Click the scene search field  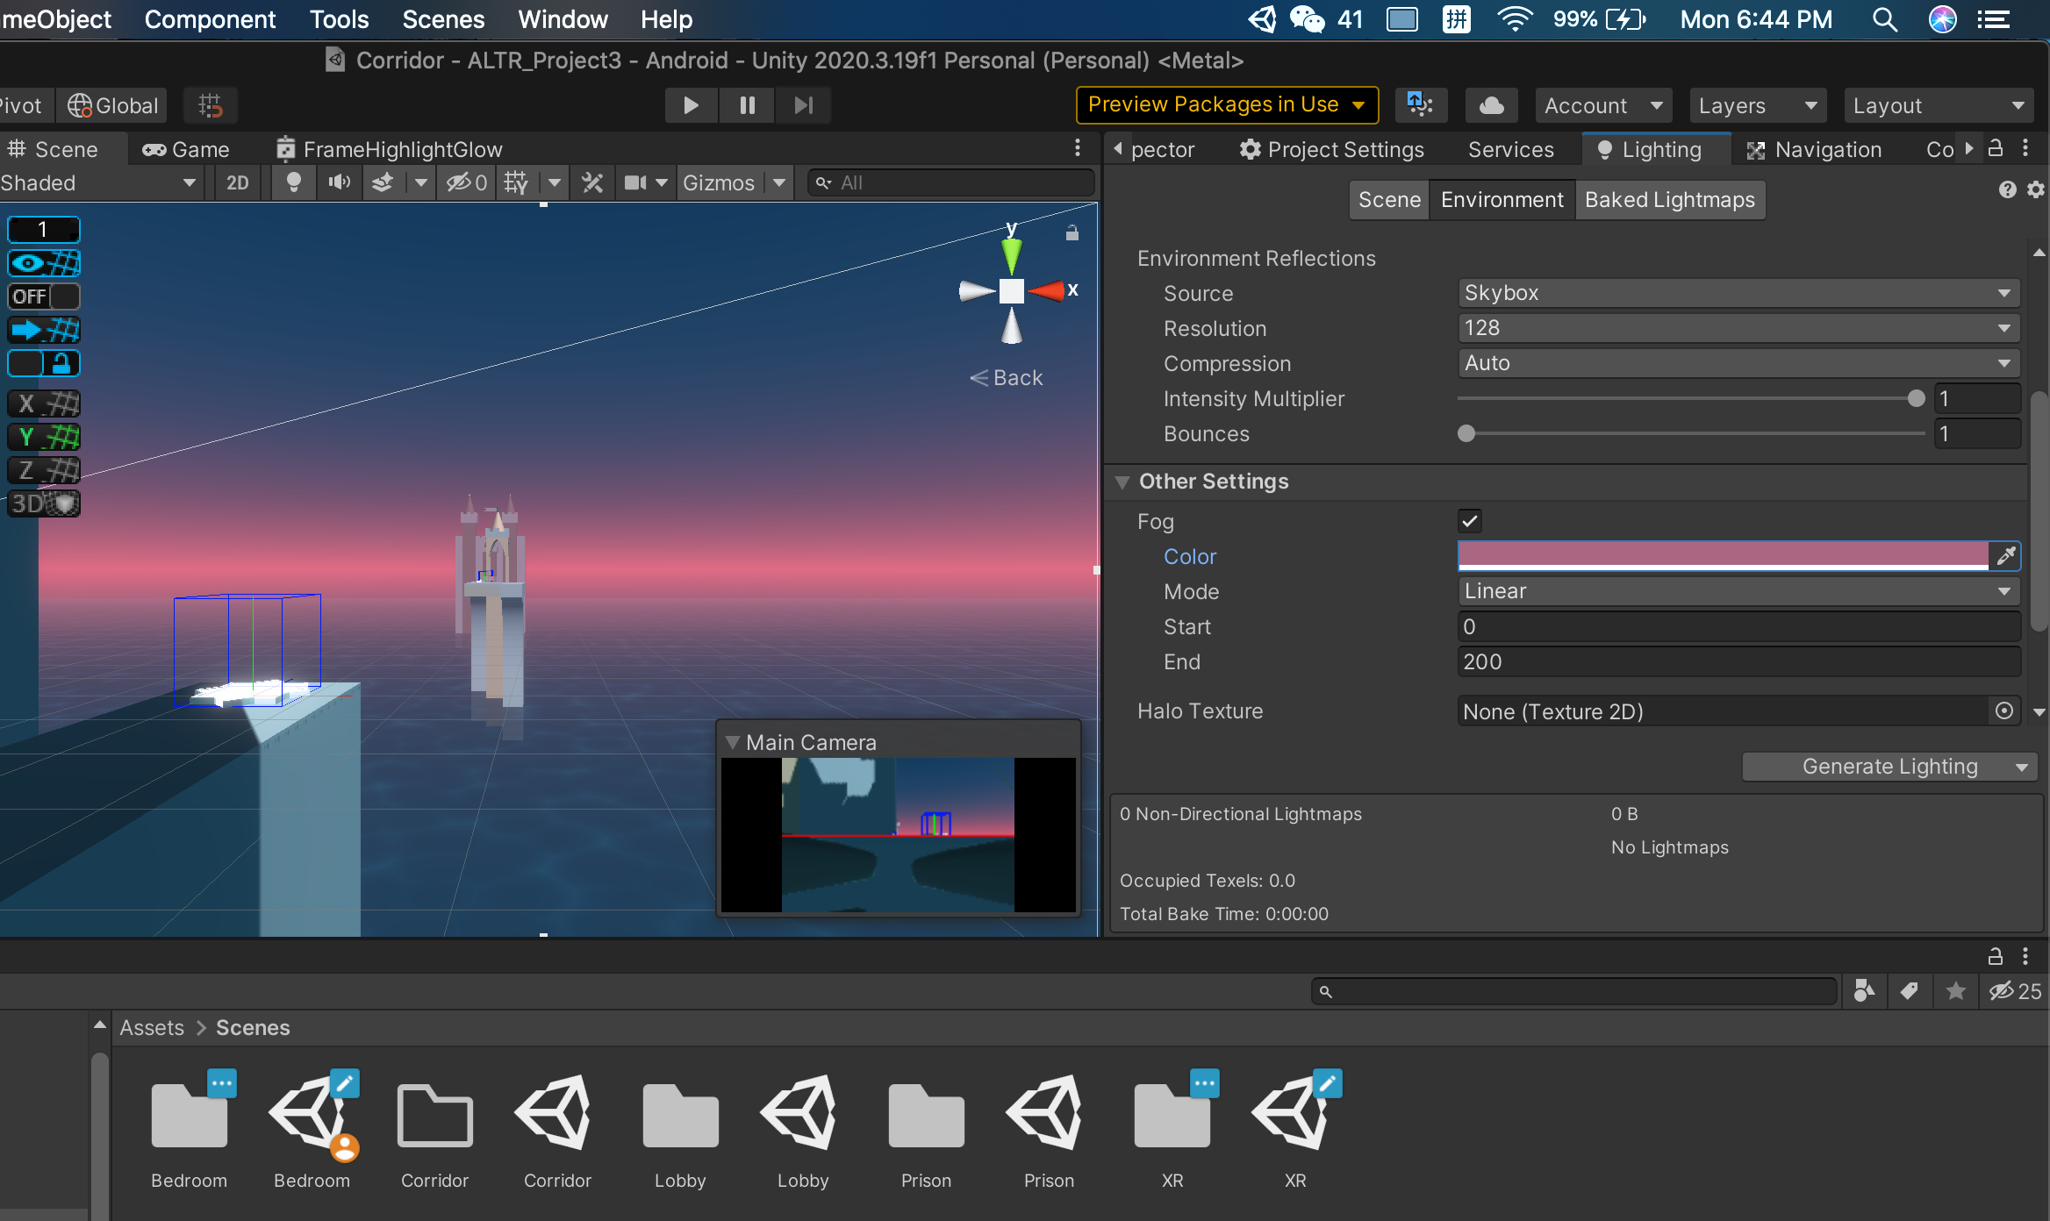pos(951,182)
